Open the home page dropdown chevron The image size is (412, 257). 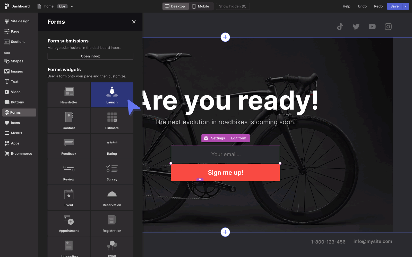coord(72,6)
